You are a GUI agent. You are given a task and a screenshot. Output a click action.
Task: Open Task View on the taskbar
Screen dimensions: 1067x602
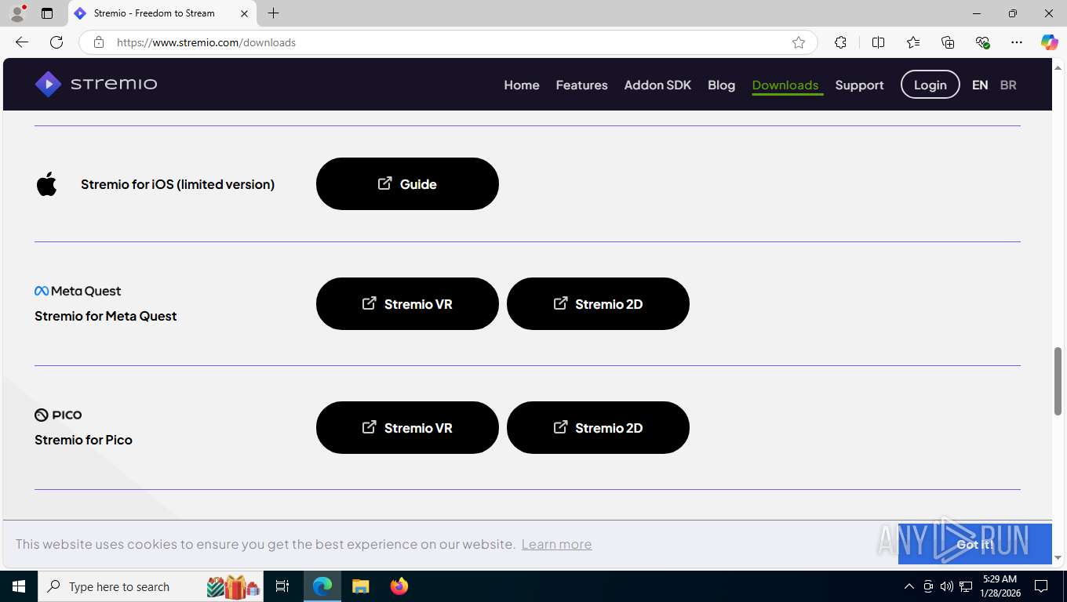[282, 586]
